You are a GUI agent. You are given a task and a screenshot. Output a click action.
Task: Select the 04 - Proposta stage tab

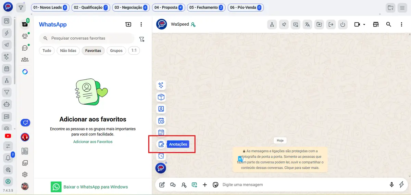click(169, 8)
